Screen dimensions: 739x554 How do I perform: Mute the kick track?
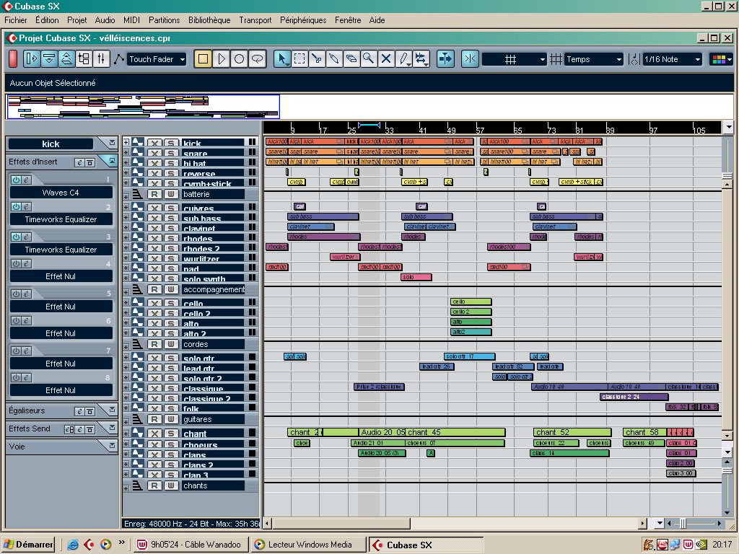pyautogui.click(x=154, y=143)
